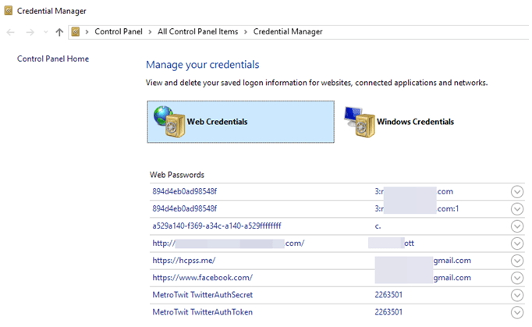The width and height of the screenshot is (532, 327).
Task: Expand 894d4eb0ad98548f entry ending .com:1
Action: pos(516,209)
